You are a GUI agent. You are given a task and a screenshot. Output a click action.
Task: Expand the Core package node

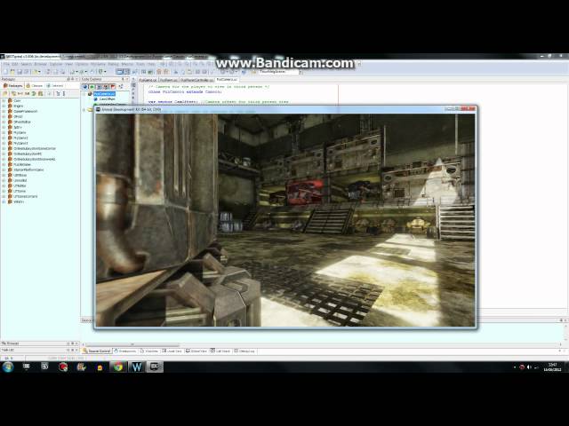[4, 100]
